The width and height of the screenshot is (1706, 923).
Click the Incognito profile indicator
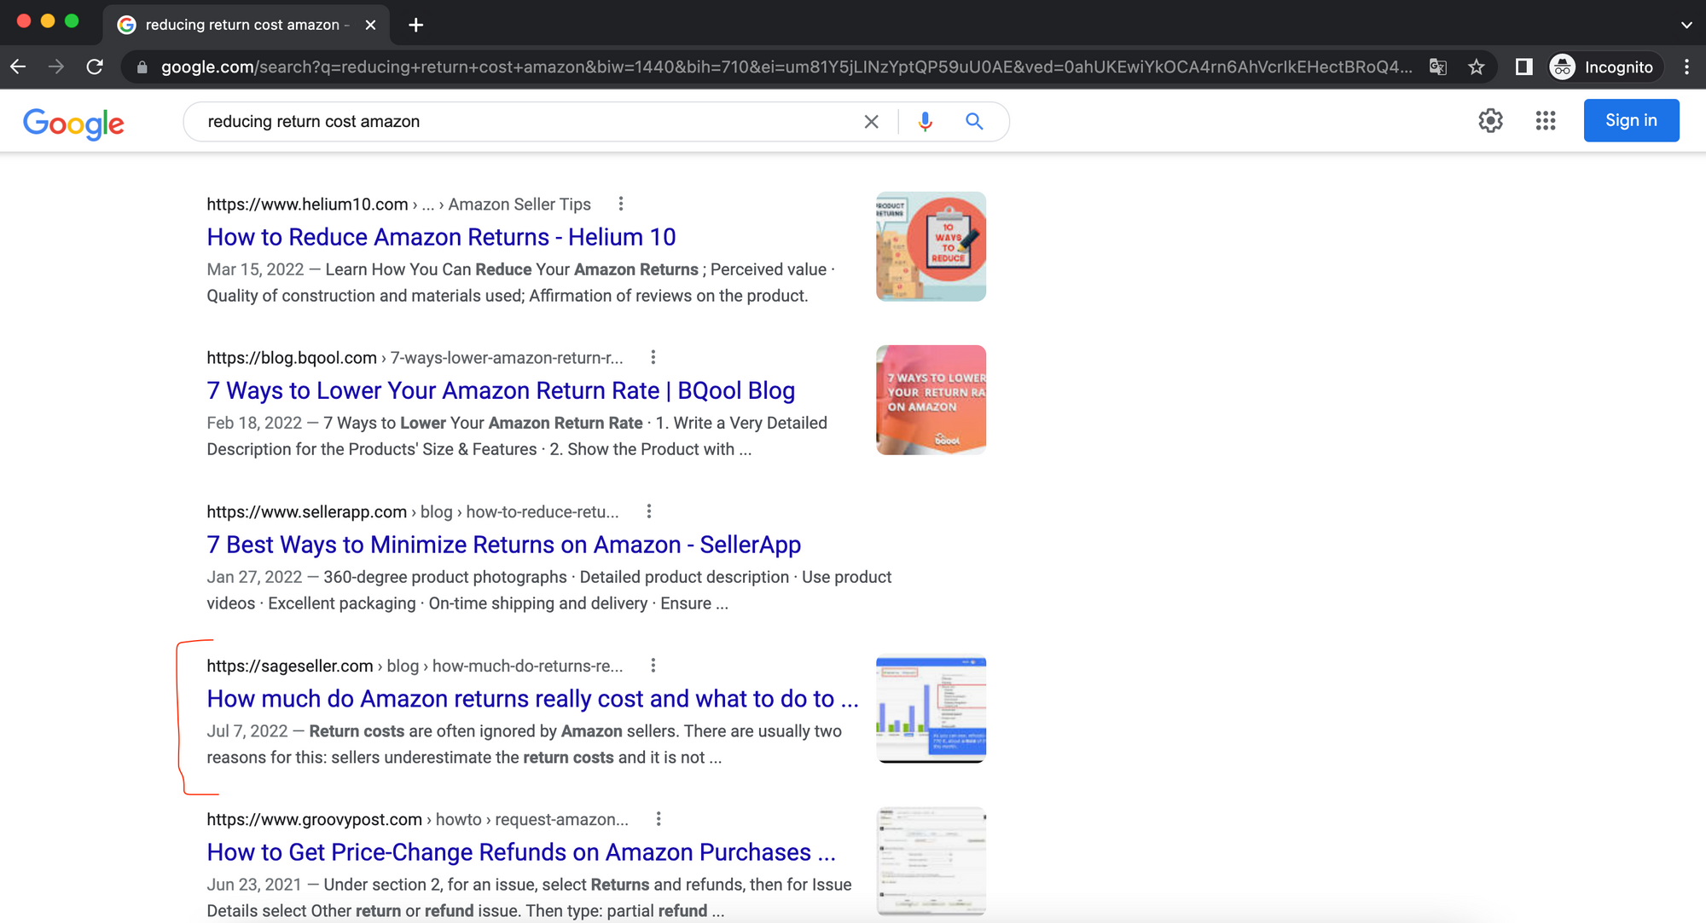click(1604, 67)
